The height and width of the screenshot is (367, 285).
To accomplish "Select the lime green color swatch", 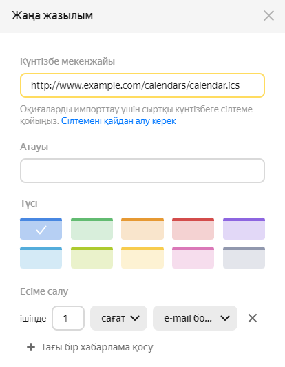I will coord(92,258).
